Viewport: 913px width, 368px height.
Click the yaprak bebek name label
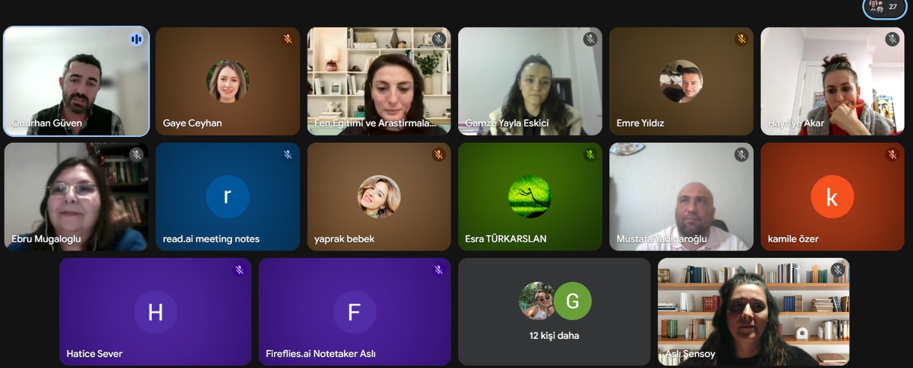(344, 239)
